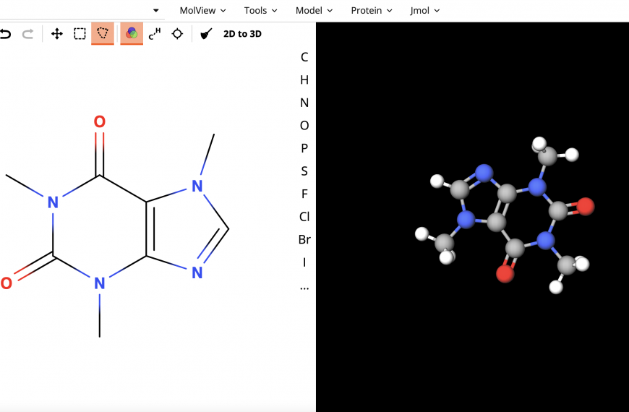The height and width of the screenshot is (412, 629).
Task: Click the redo arrow icon
Action: 27,34
